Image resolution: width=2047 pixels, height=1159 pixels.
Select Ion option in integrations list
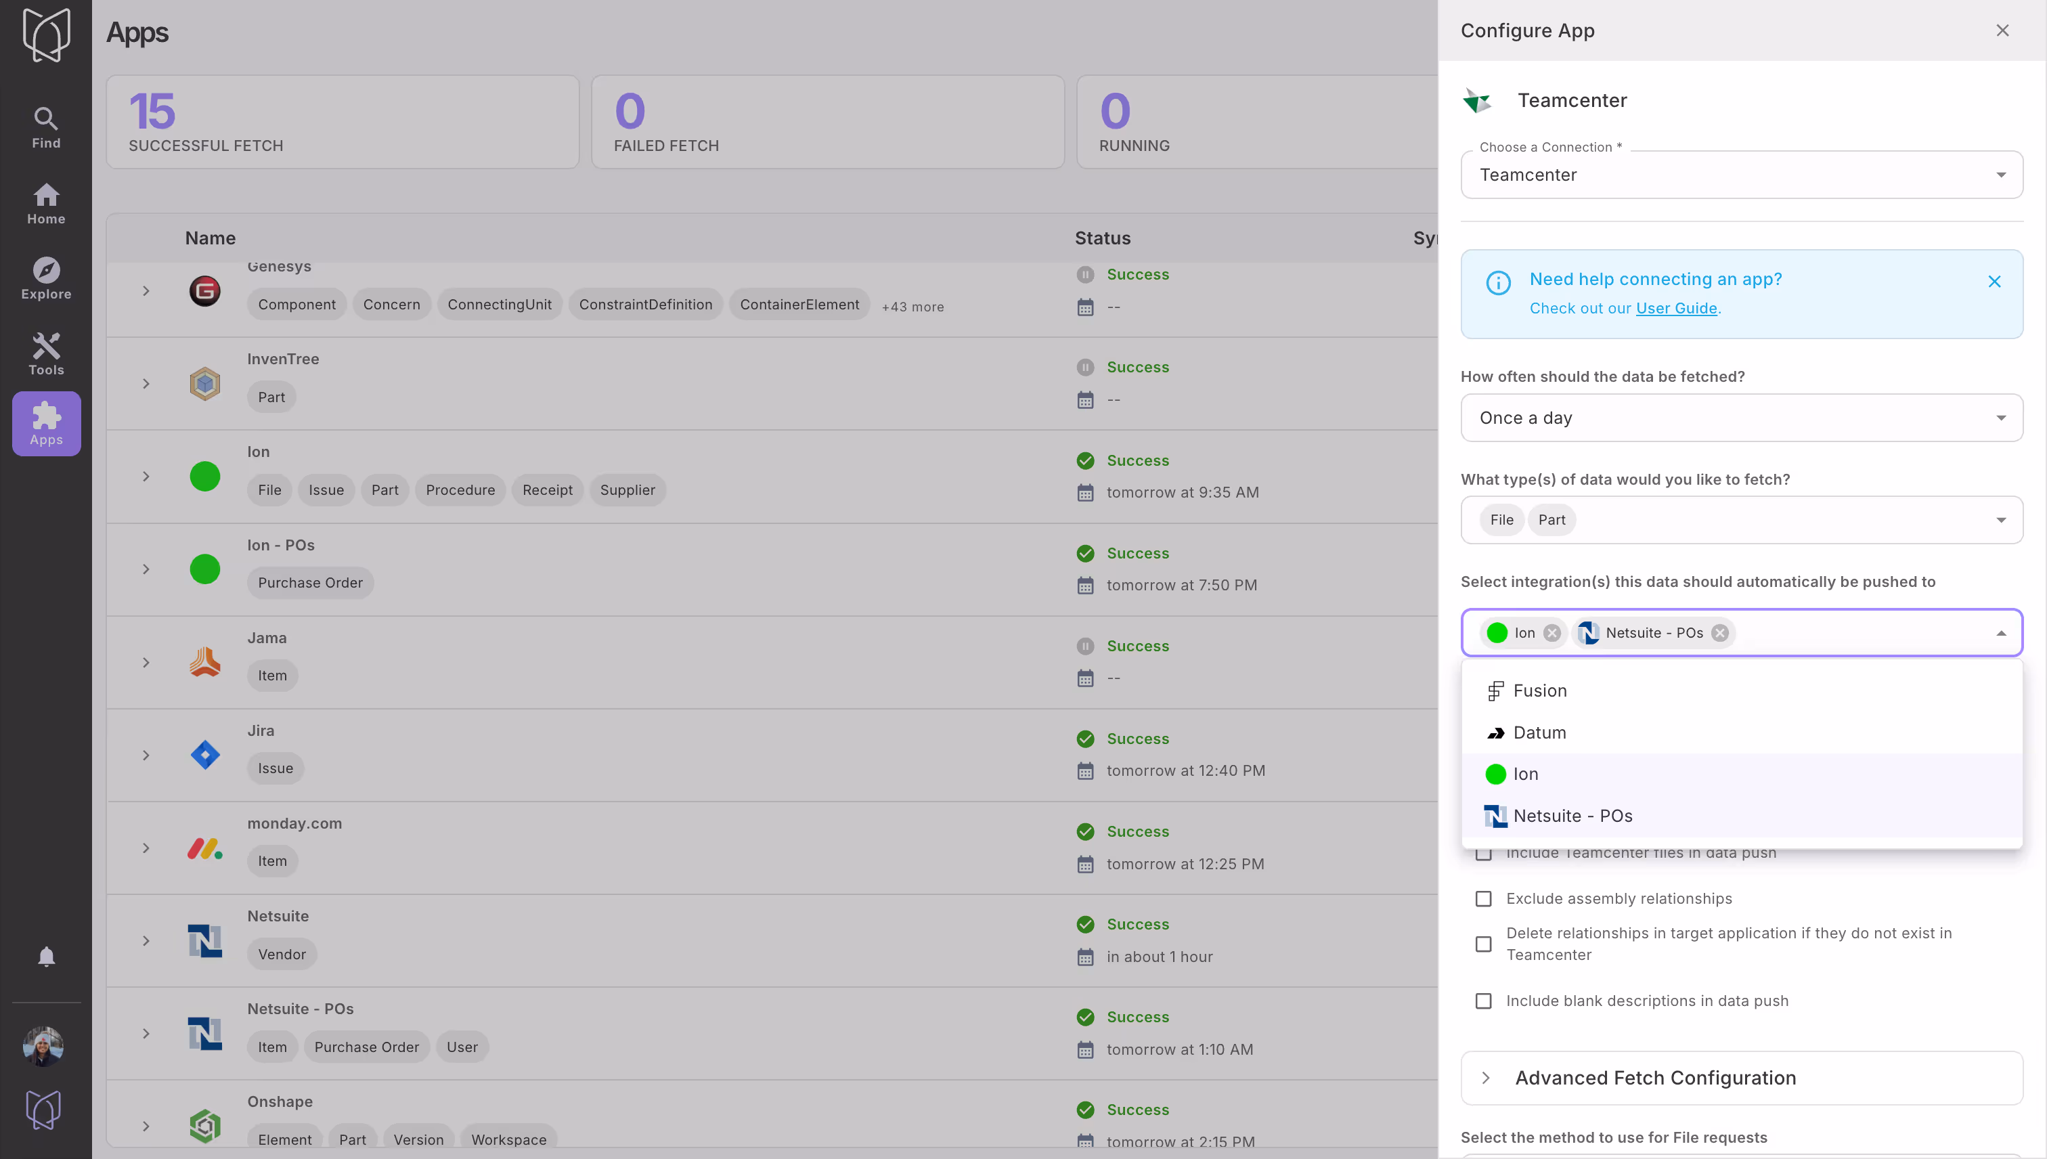pyautogui.click(x=1742, y=774)
